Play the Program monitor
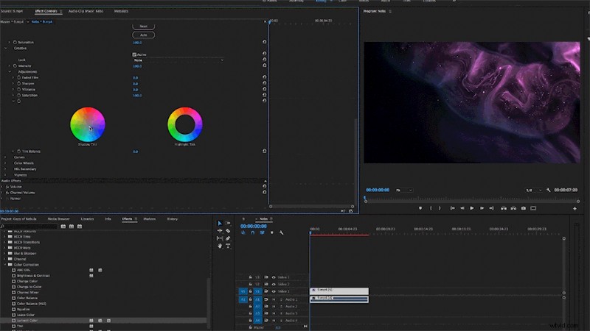Viewport: 590px width, 331px height. (472, 208)
